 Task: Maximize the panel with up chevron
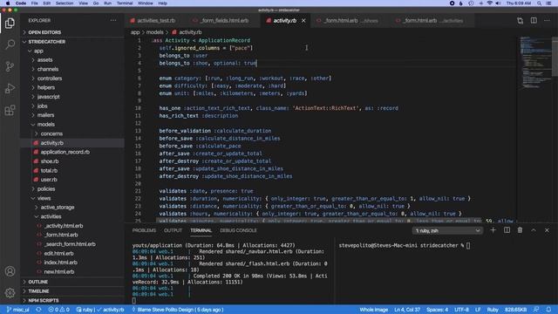click(534, 230)
